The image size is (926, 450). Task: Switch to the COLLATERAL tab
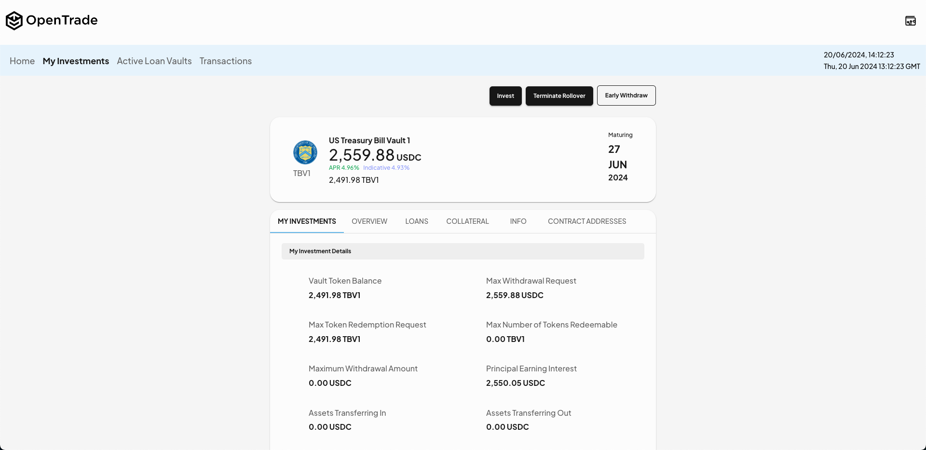(467, 221)
